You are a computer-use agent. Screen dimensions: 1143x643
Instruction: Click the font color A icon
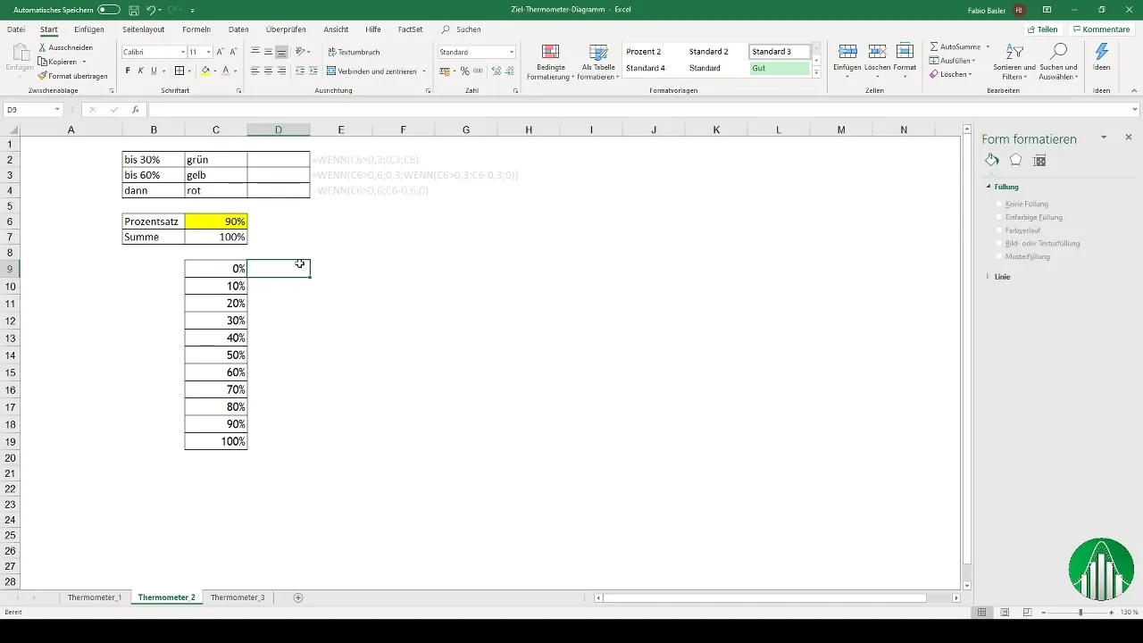pos(225,71)
